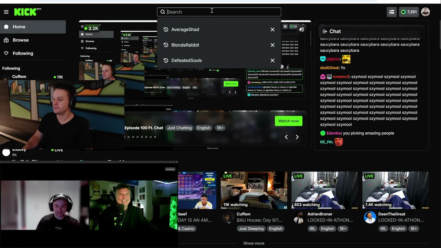Remove DefeatedSouls from search history
Viewport: 441px width, 248px height.
(273, 61)
